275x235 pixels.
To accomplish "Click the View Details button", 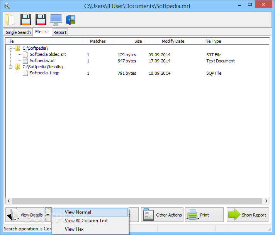I will tap(25, 215).
